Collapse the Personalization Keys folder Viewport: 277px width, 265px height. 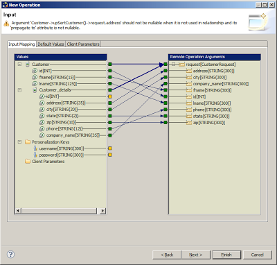tap(19, 142)
